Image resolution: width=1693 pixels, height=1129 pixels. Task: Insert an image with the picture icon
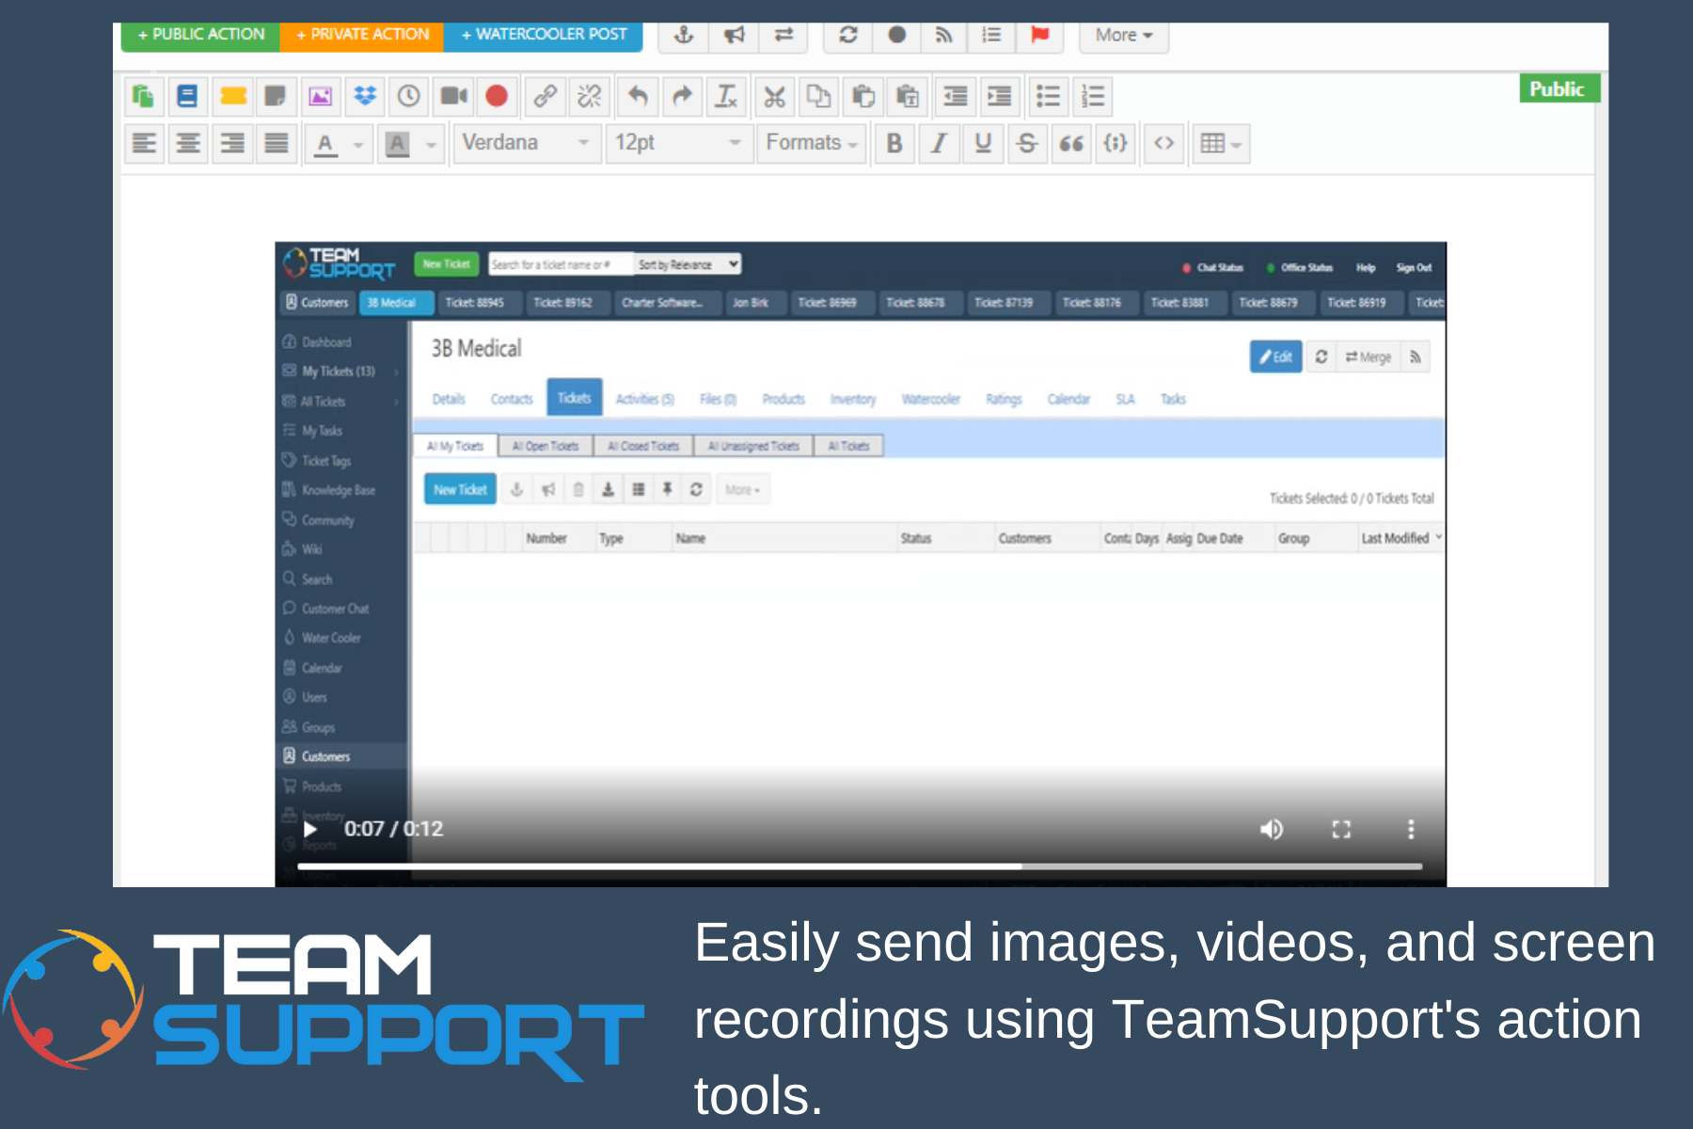tap(321, 96)
